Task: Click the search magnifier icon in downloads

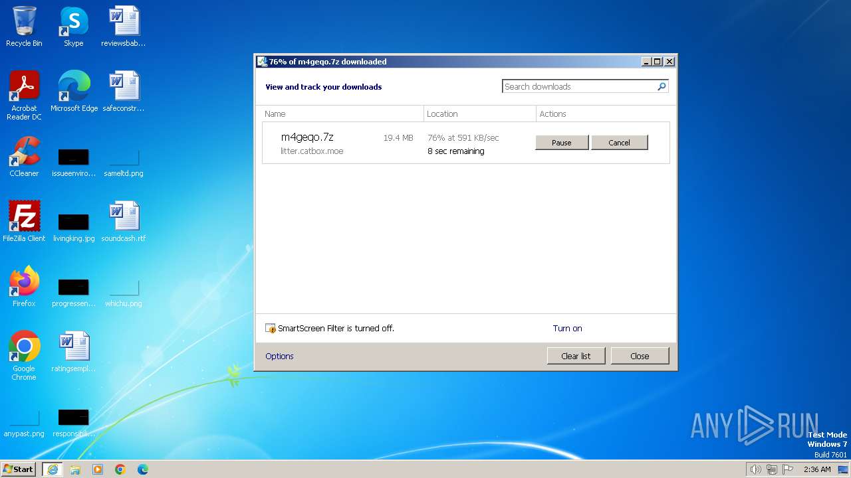Action: (662, 86)
